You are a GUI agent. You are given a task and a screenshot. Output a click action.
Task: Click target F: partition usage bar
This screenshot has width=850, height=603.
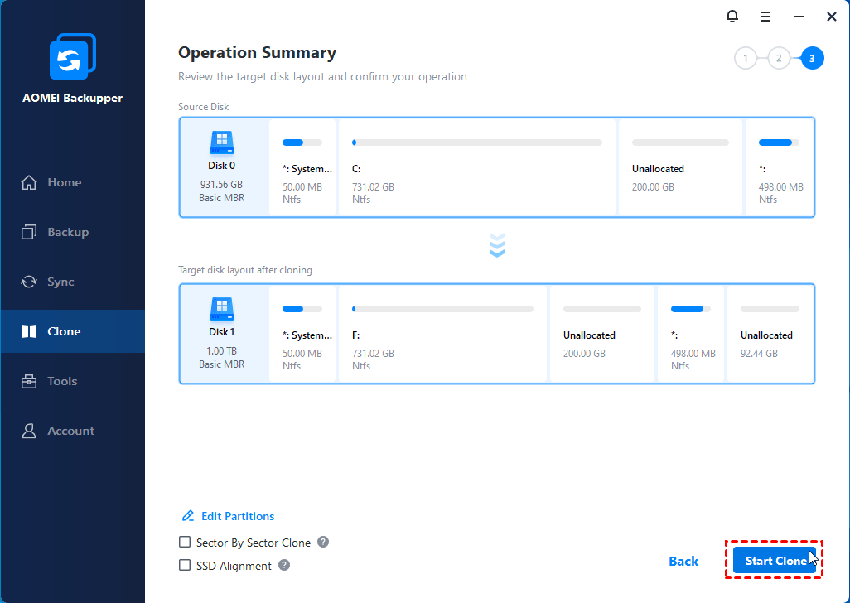coord(442,309)
